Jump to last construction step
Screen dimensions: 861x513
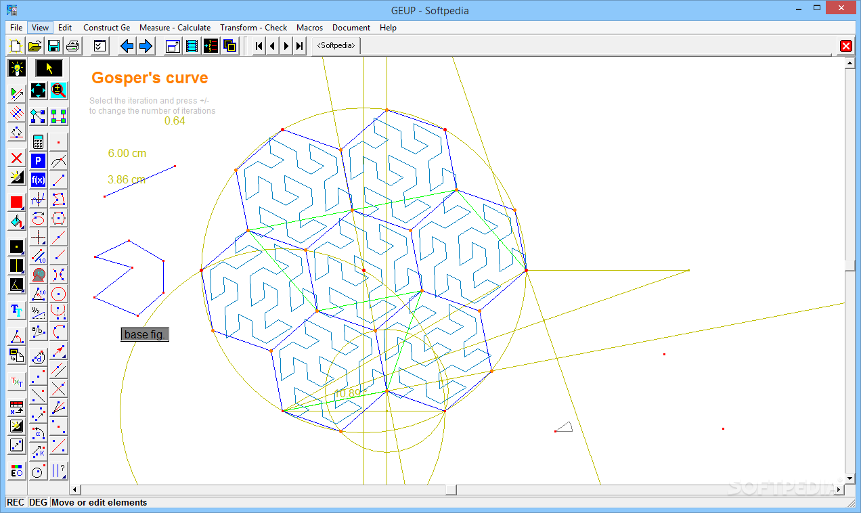tap(300, 46)
